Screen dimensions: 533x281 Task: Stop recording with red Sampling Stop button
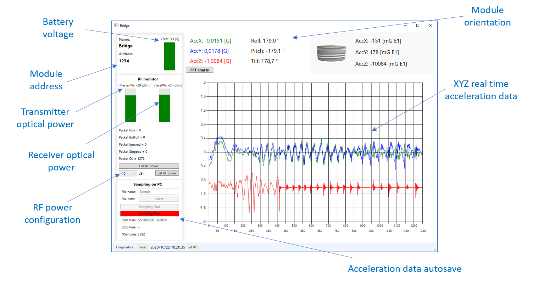coord(149,214)
